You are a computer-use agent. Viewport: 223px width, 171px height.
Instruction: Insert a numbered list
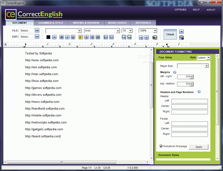(111, 37)
